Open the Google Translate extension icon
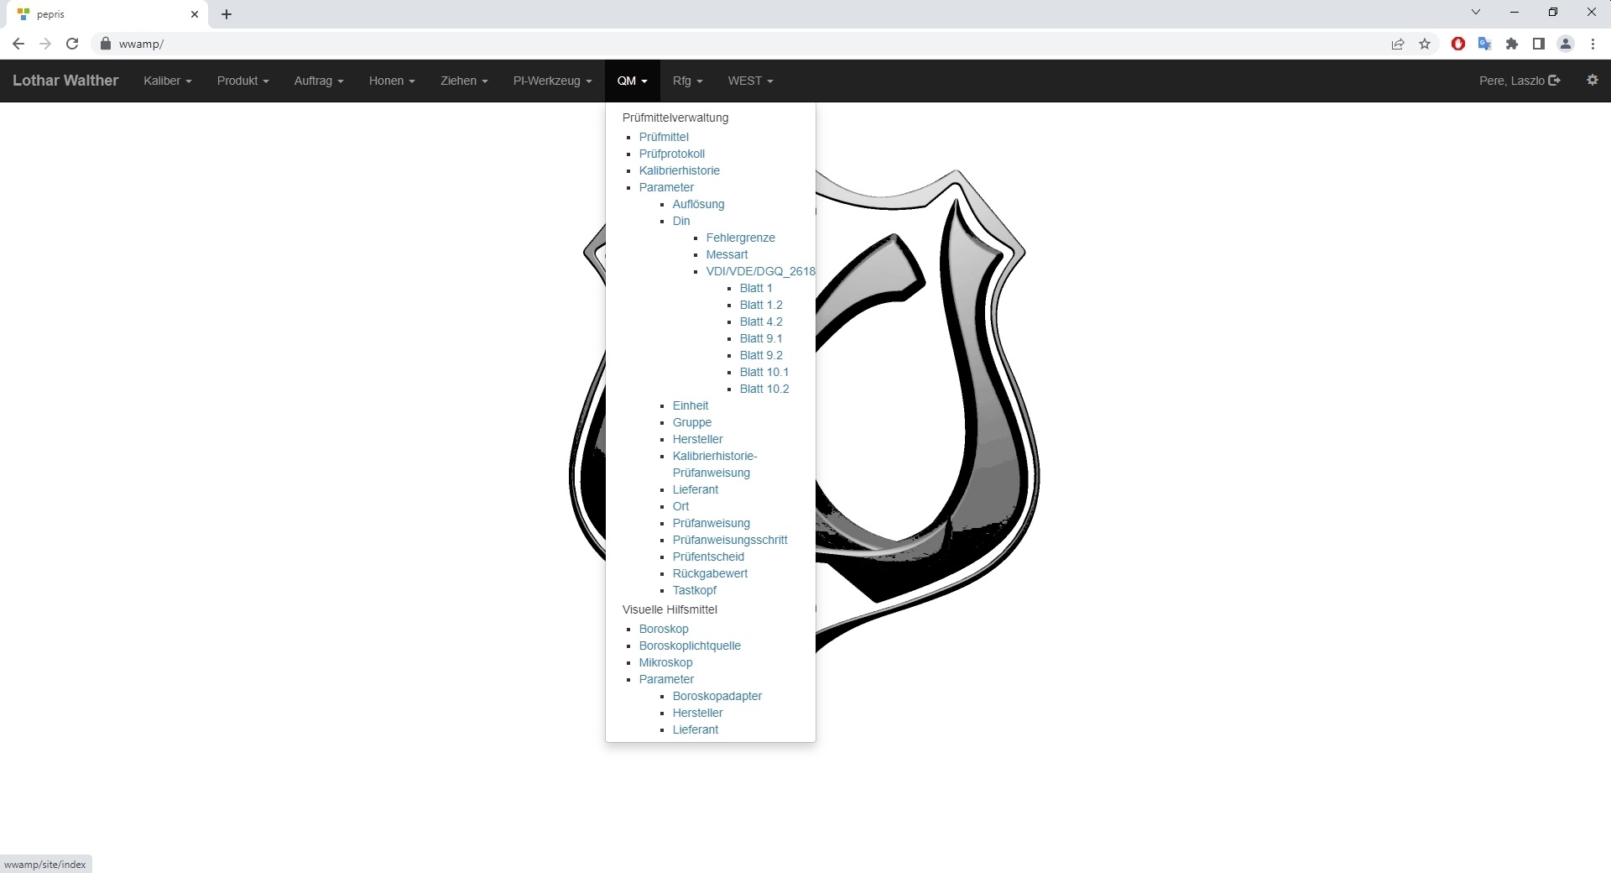This screenshot has height=873, width=1611. (1485, 44)
